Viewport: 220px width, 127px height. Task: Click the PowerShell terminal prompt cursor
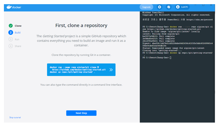[170, 58]
